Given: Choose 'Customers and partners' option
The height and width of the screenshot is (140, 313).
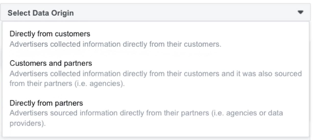Looking at the screenshot, I should click(x=51, y=63).
